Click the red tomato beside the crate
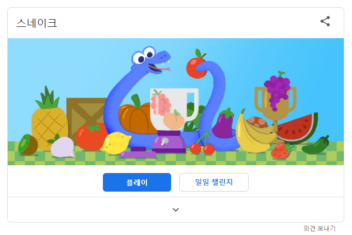 point(91,137)
